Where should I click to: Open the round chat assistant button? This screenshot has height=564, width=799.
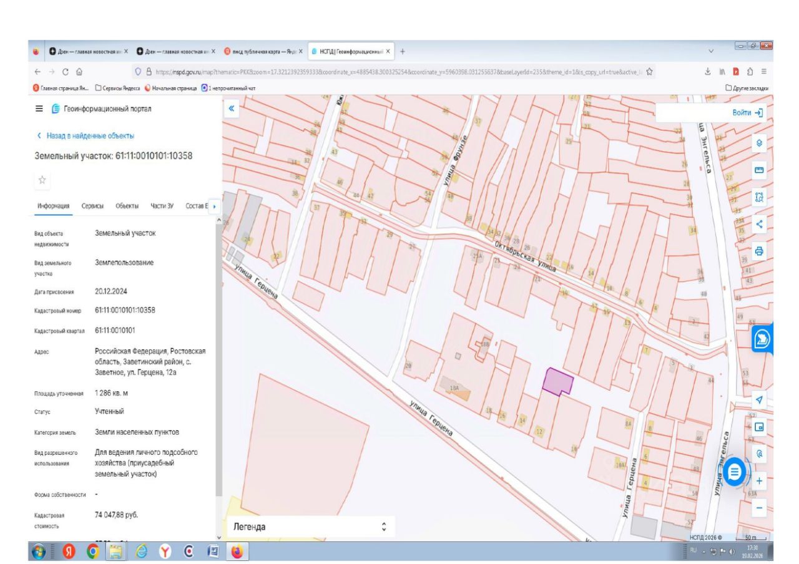[735, 472]
